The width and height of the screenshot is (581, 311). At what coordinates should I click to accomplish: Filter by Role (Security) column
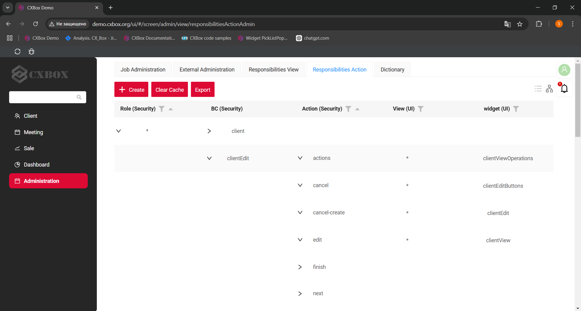point(162,109)
